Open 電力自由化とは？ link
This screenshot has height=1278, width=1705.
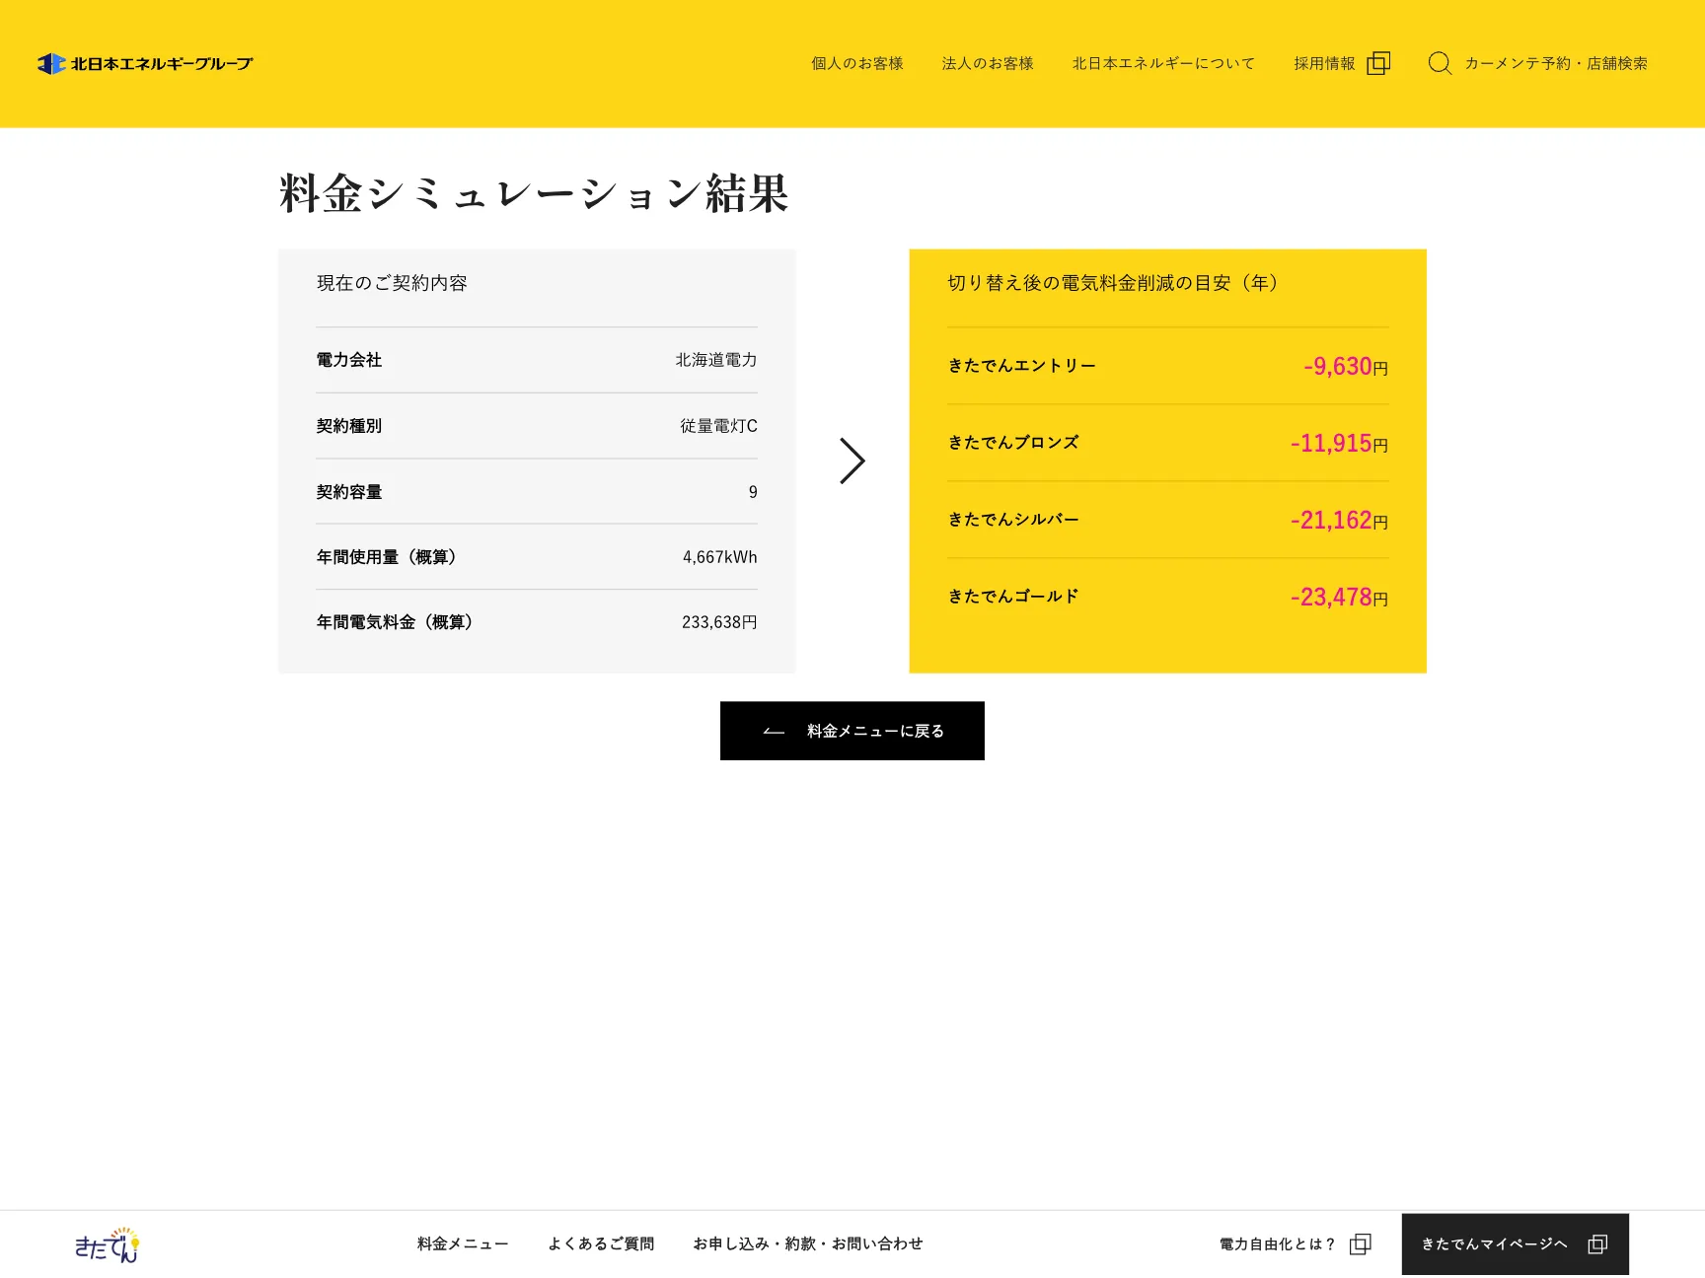tap(1277, 1244)
